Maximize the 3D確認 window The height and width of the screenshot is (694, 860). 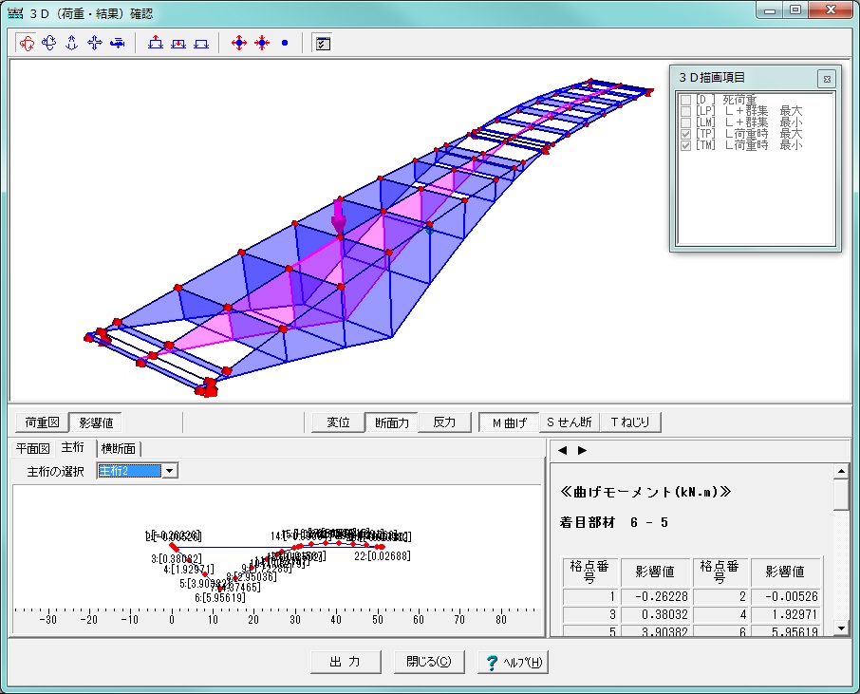click(x=795, y=10)
